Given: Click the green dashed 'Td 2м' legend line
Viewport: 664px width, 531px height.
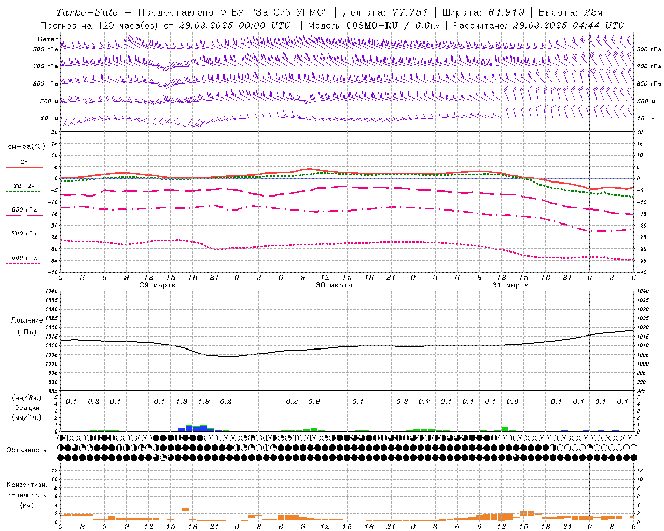Looking at the screenshot, I should click(23, 191).
